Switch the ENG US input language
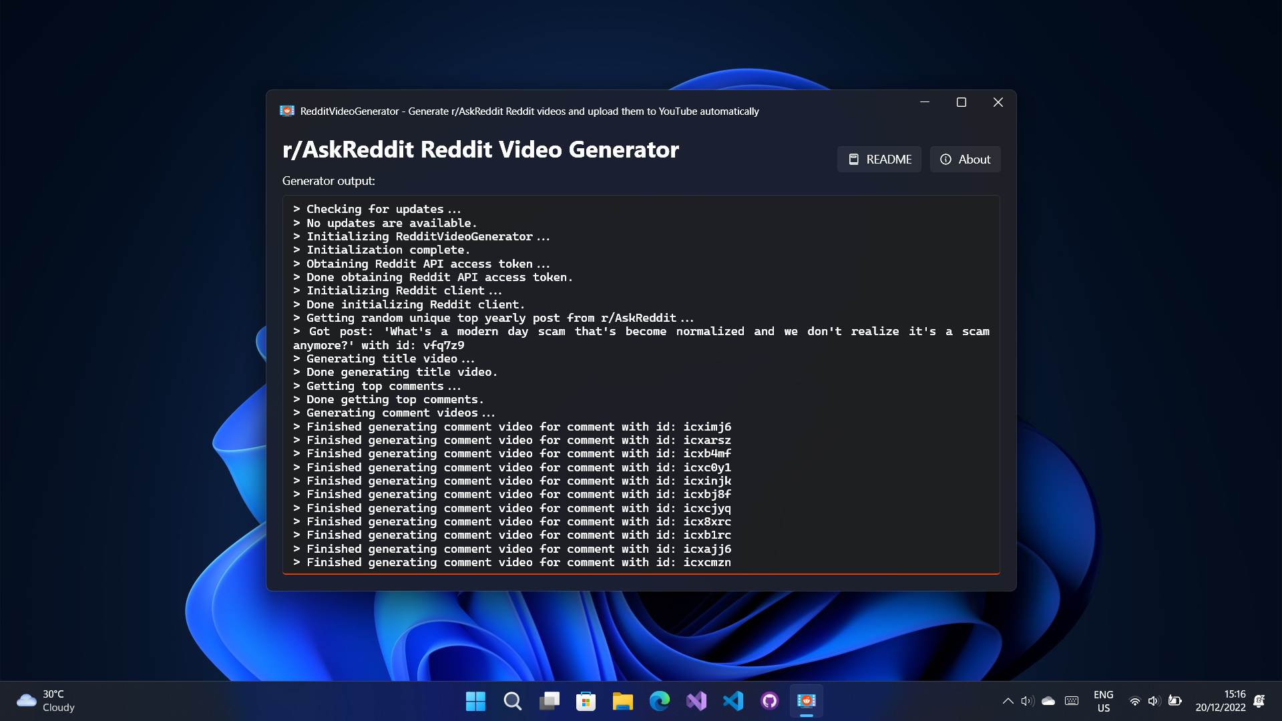 coord(1104,701)
